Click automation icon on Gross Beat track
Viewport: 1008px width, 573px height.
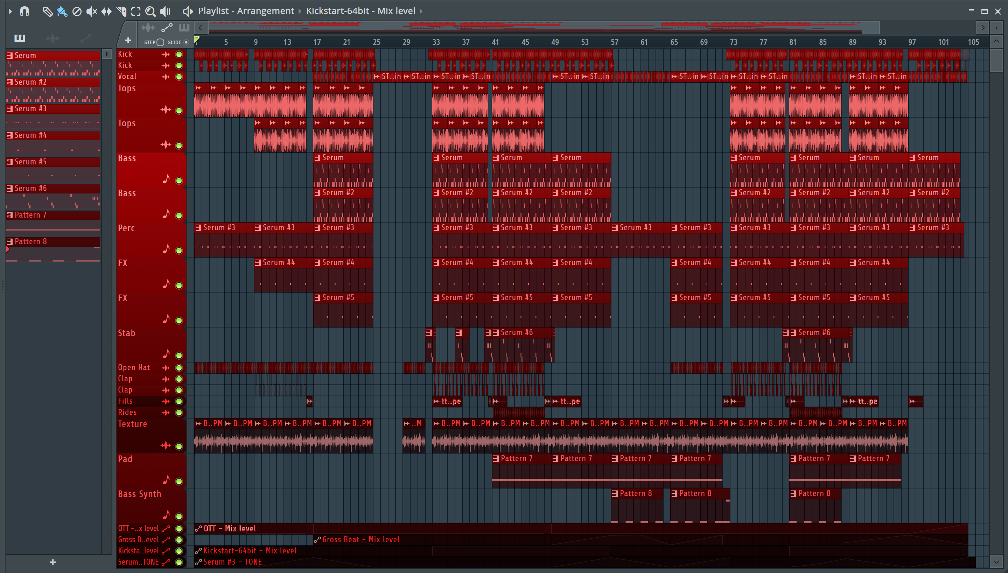166,540
